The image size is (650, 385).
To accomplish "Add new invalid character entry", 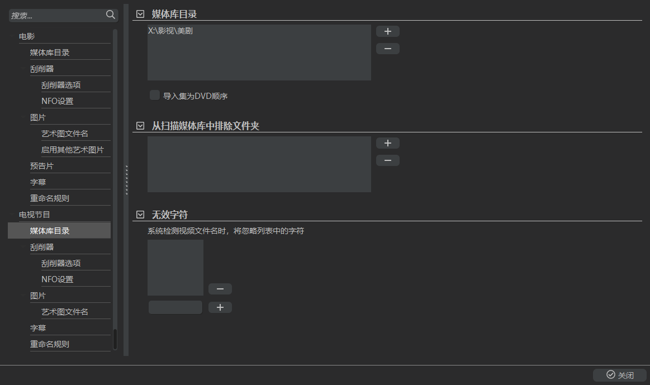I will tap(220, 307).
